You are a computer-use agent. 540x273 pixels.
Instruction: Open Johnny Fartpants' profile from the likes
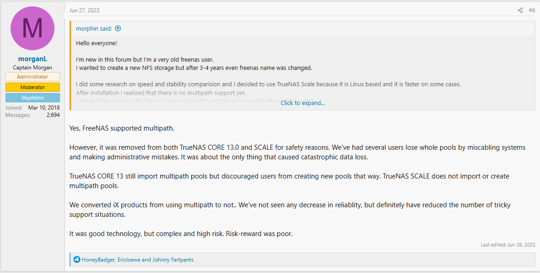click(173, 260)
